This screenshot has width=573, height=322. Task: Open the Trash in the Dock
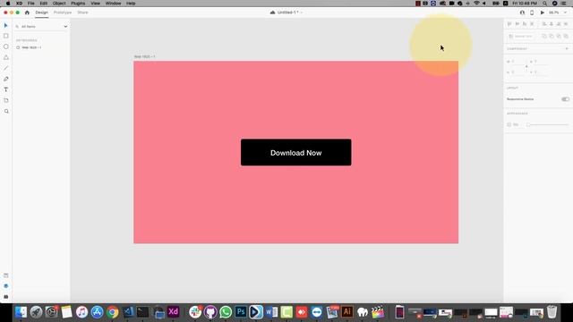[552, 312]
